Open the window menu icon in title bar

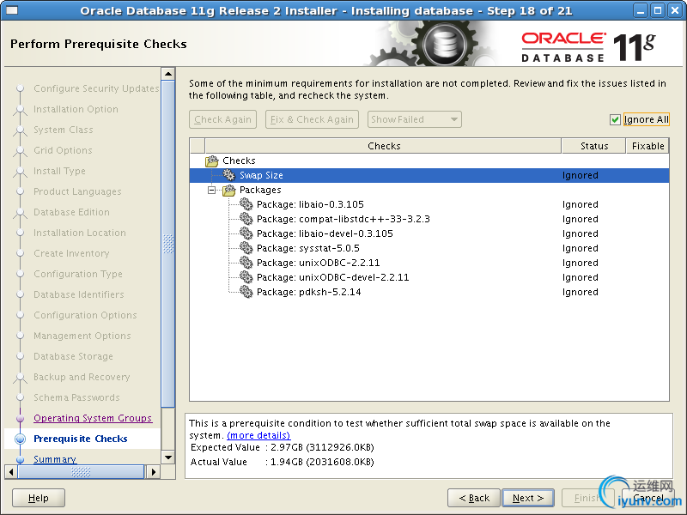pyautogui.click(x=11, y=10)
